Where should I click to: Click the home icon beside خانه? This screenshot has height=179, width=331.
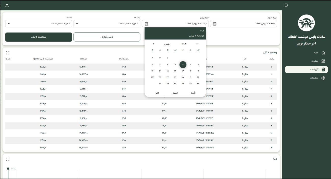pos(323,53)
